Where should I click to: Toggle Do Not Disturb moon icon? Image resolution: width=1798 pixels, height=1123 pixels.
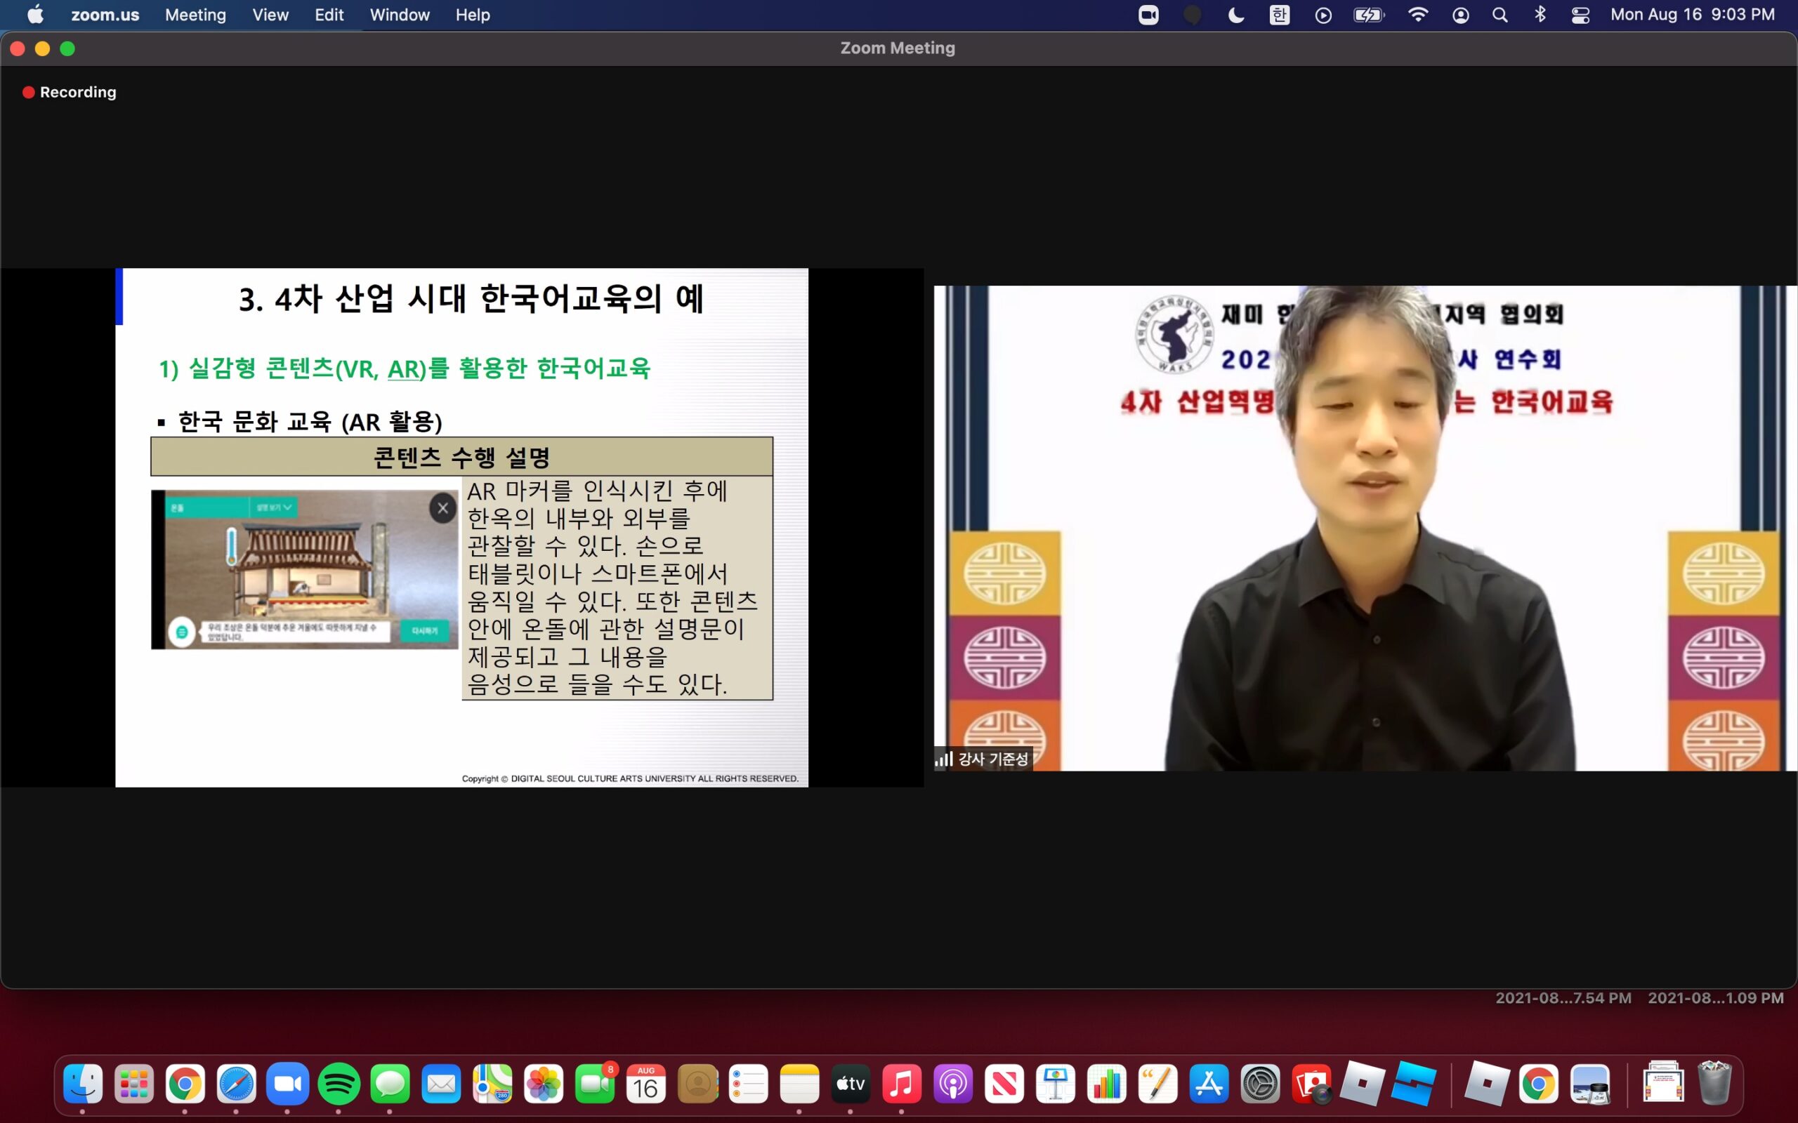point(1235,15)
